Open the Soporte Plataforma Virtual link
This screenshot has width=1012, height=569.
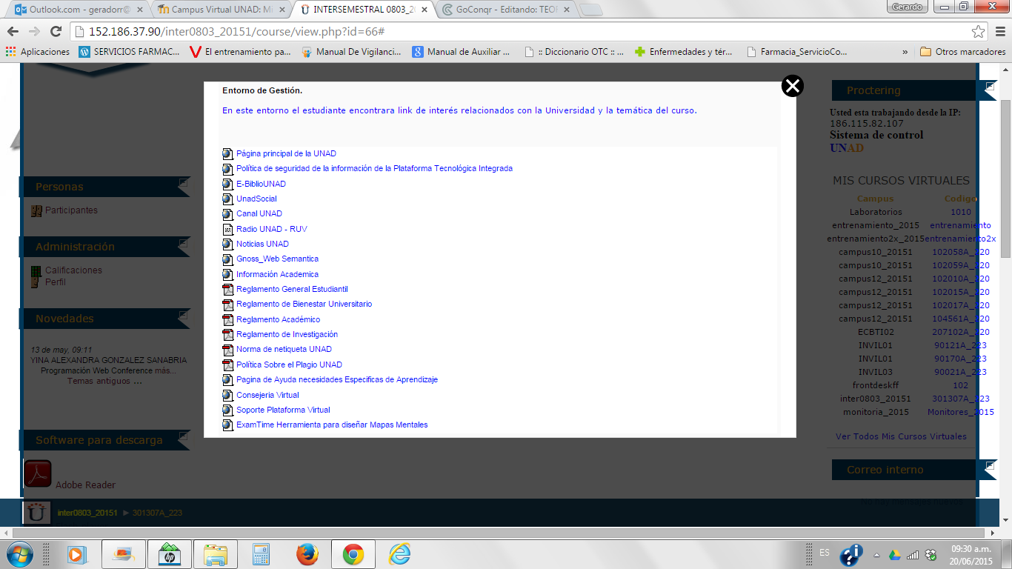283,410
